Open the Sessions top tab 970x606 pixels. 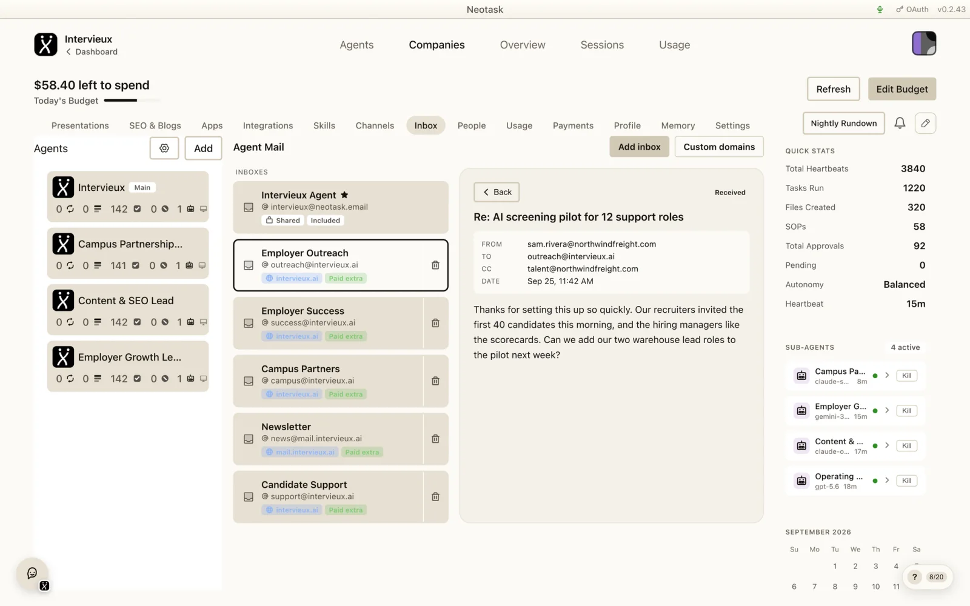602,45
